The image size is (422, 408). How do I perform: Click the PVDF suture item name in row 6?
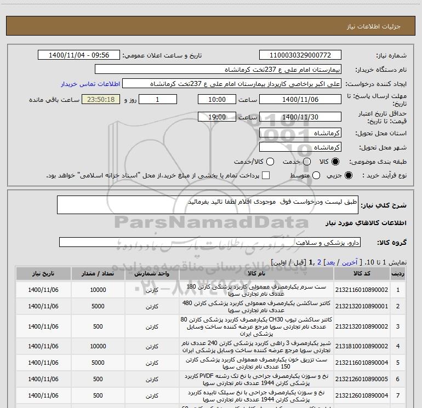[256, 379]
